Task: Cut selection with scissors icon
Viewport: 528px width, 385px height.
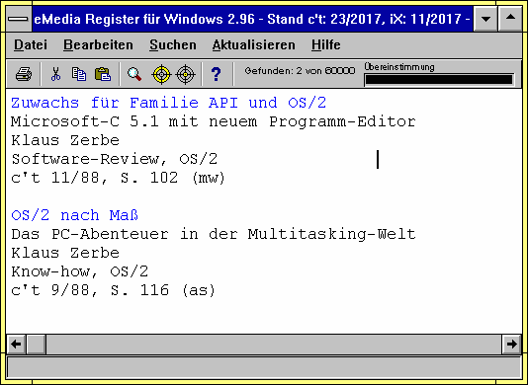Action: point(56,74)
